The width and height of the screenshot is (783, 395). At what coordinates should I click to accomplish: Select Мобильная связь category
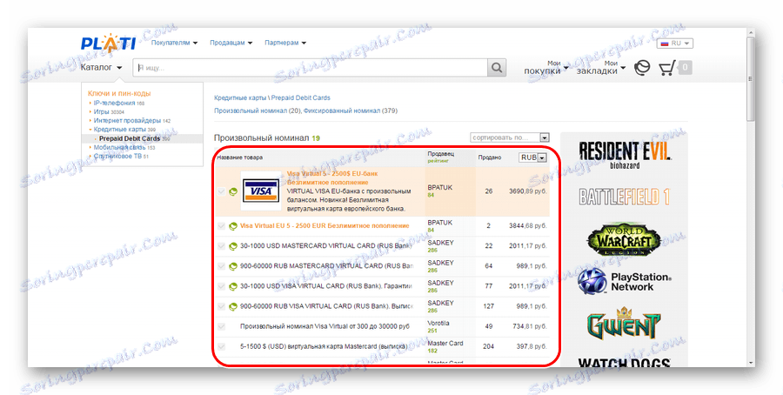119,147
